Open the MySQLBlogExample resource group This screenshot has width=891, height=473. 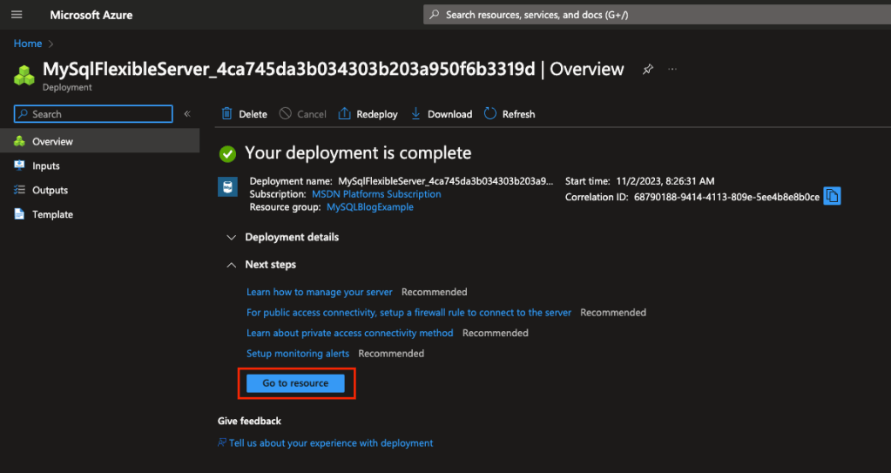(369, 207)
